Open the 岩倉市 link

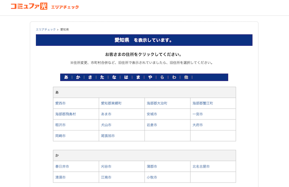tap(152, 125)
